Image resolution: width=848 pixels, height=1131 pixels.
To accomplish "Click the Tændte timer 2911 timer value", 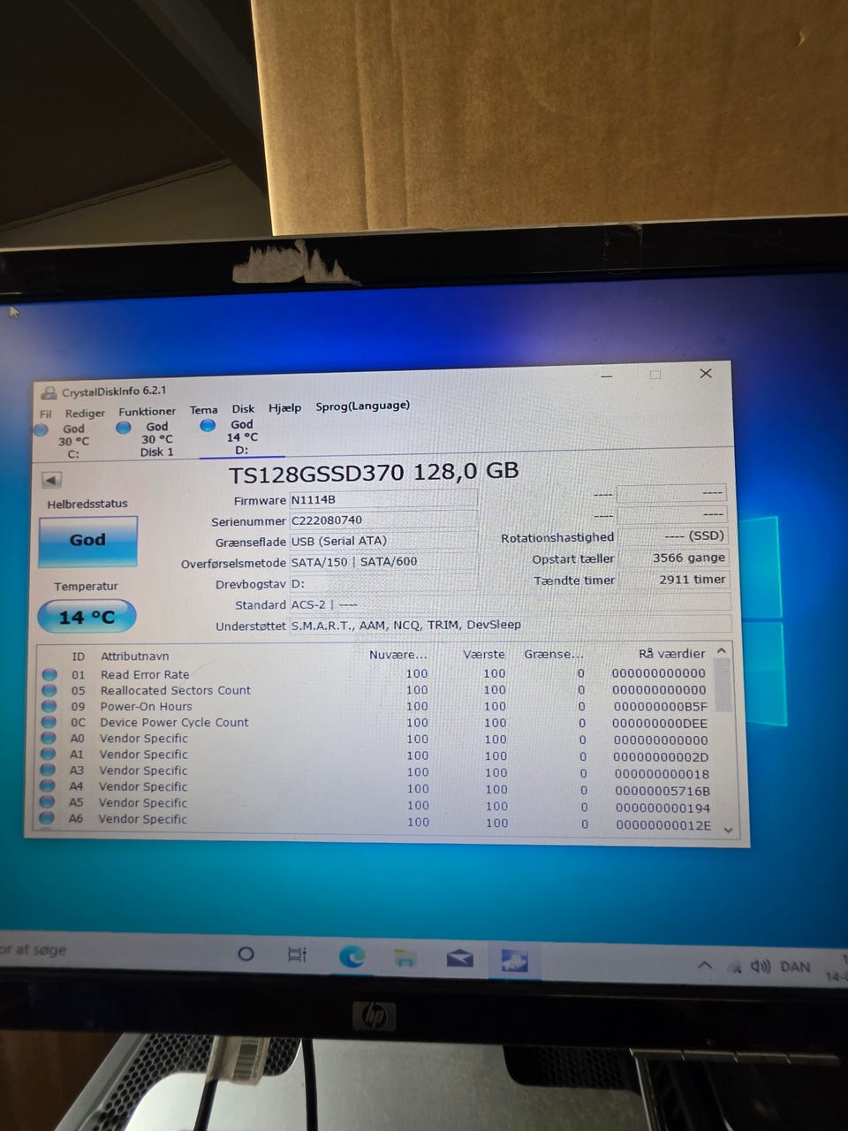I will pos(673,580).
